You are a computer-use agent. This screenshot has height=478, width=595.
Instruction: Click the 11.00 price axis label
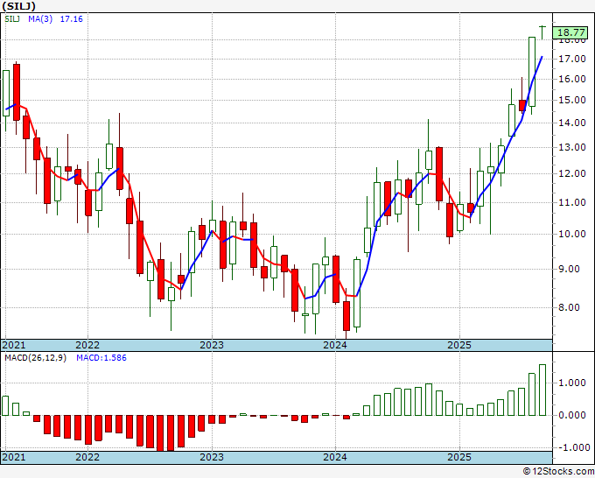tap(572, 202)
